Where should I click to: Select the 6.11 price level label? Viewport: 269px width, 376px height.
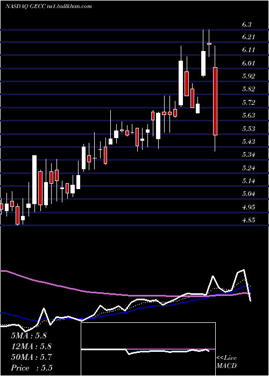pyautogui.click(x=249, y=50)
